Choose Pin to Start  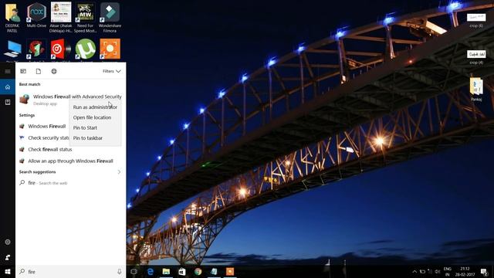pyautogui.click(x=95, y=127)
